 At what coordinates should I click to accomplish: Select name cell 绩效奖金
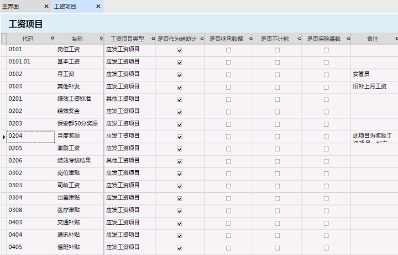click(79, 112)
